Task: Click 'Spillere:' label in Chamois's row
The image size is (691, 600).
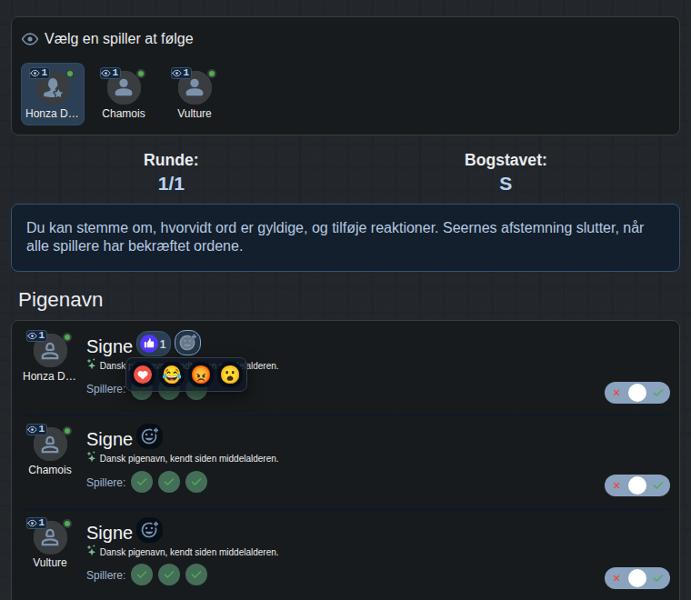Action: coord(105,483)
